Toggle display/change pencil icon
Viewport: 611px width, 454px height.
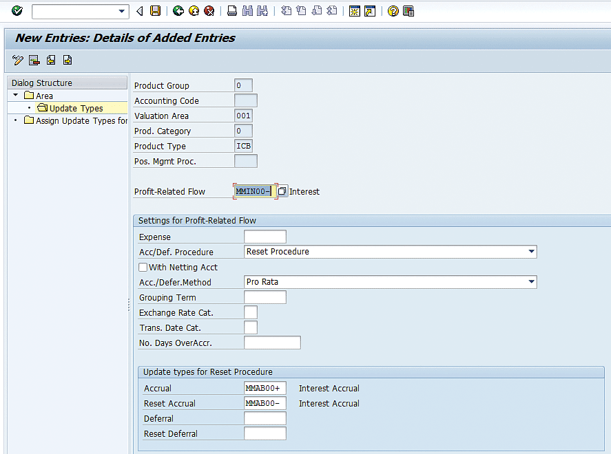(18, 61)
